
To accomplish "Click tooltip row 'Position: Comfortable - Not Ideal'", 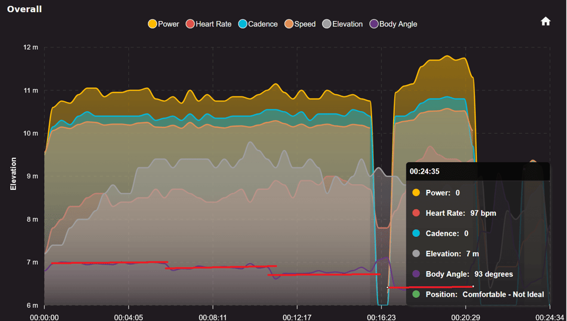I will click(478, 294).
